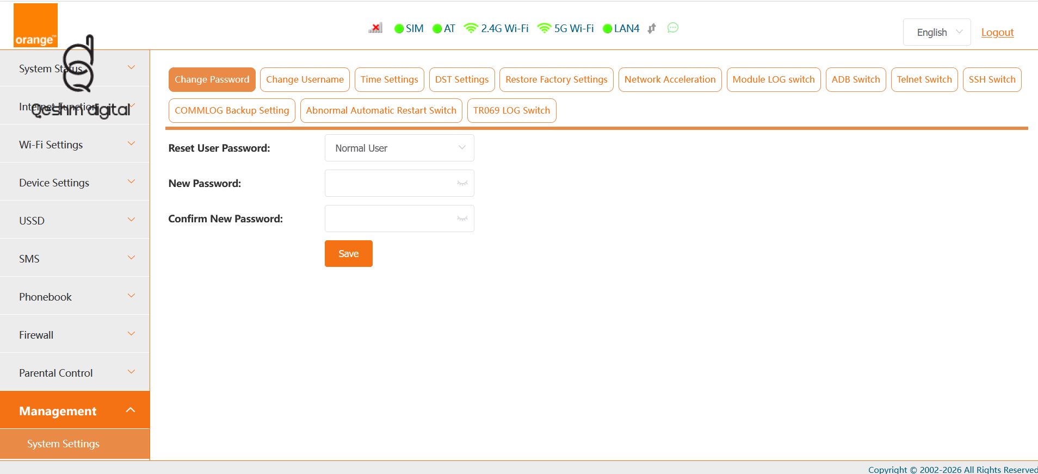Screen dimensions: 1038x474
Task: Expand the Firewall menu
Action: point(75,335)
